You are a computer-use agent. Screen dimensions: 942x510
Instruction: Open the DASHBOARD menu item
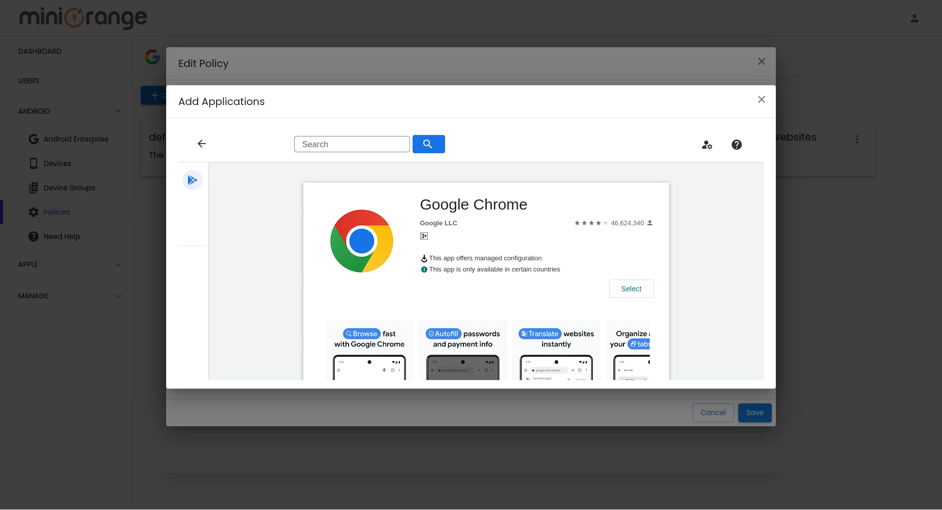[40, 51]
